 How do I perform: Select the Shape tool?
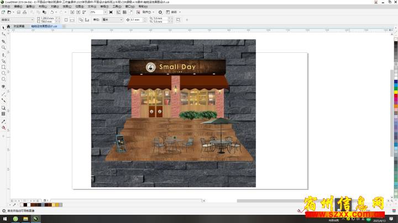(x=3, y=34)
